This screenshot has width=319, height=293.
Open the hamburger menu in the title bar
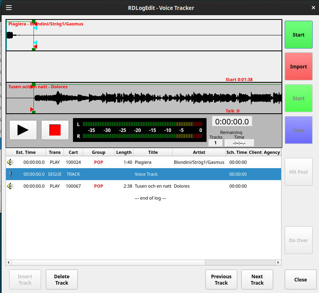[9, 8]
